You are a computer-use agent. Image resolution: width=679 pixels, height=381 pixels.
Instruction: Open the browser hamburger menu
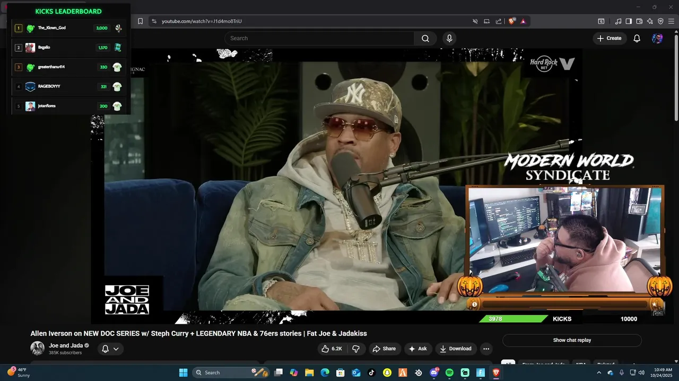coord(671,21)
